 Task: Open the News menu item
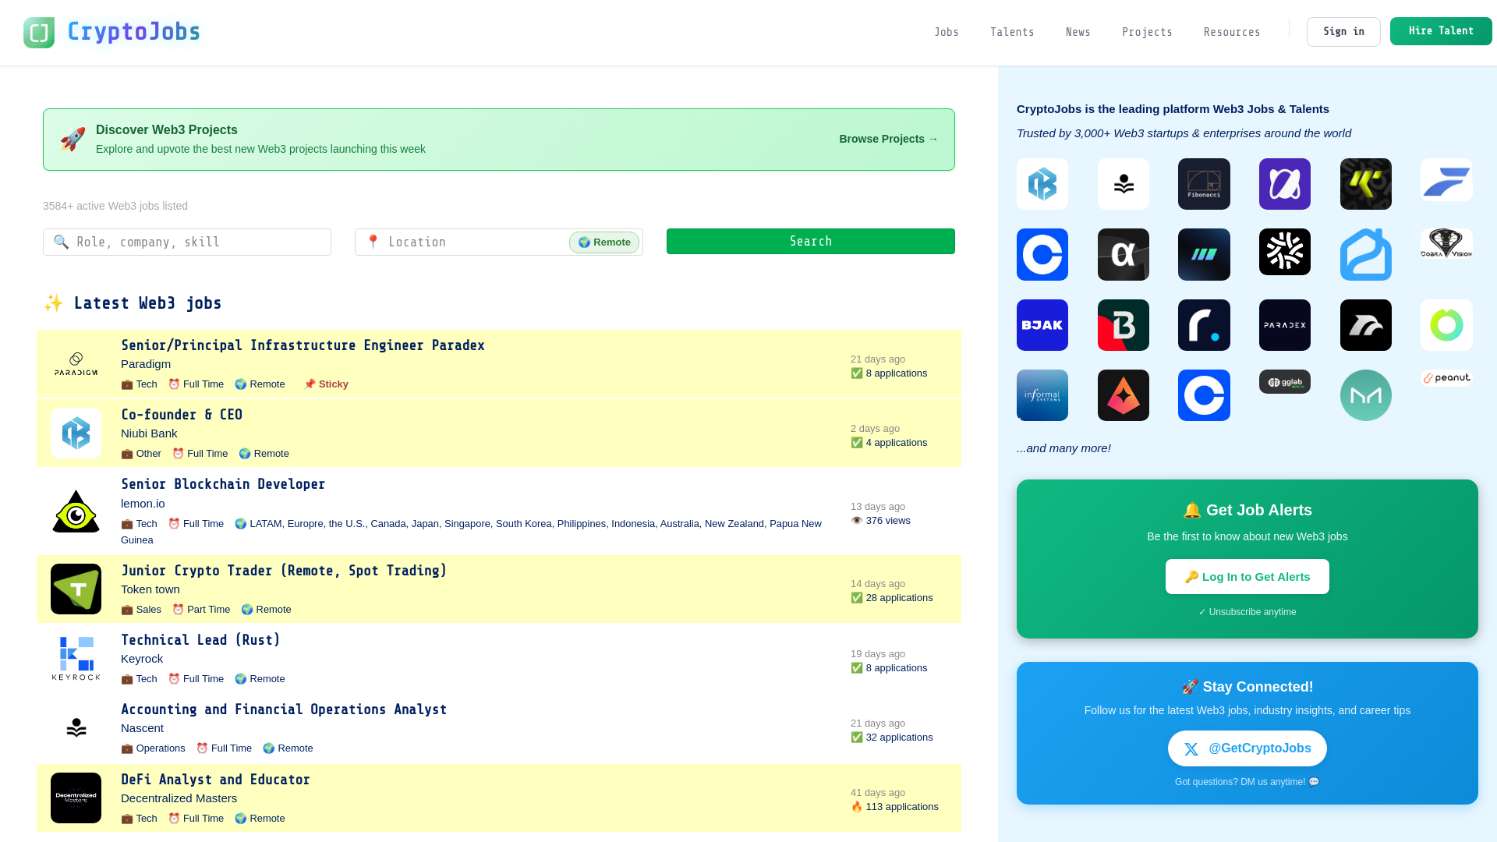coord(1078,32)
